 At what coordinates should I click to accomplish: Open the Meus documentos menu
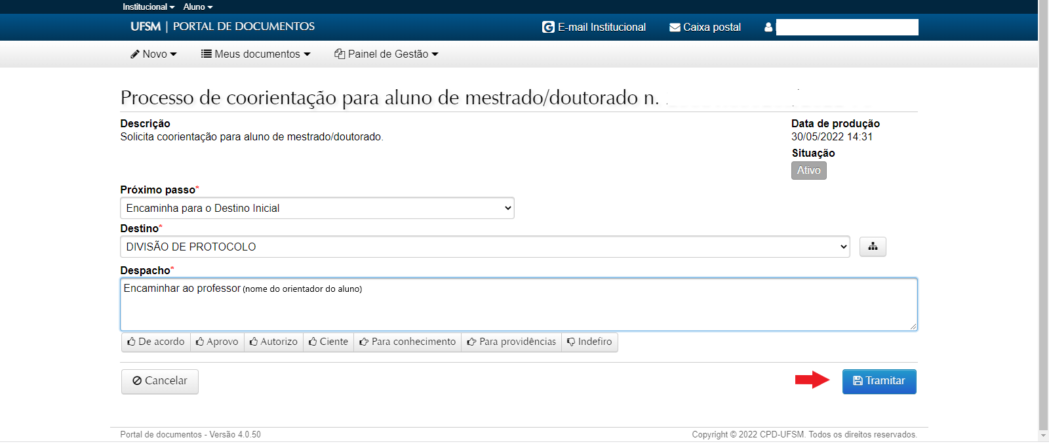point(256,54)
